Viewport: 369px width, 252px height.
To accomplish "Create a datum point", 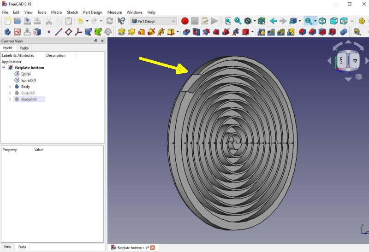I will click(x=49, y=32).
